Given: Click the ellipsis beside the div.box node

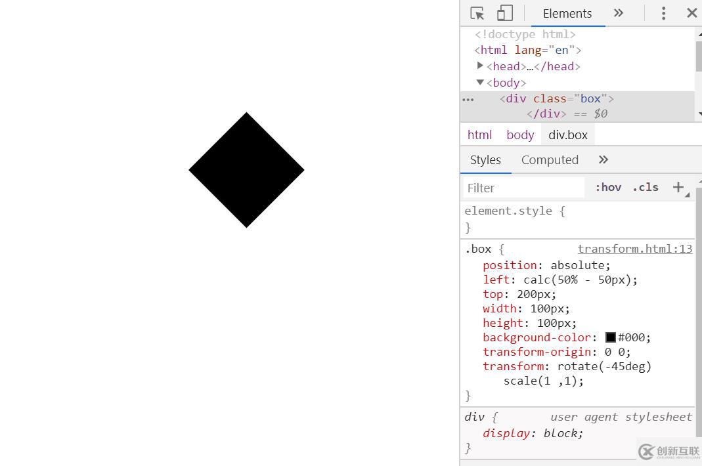Looking at the screenshot, I should coord(468,99).
